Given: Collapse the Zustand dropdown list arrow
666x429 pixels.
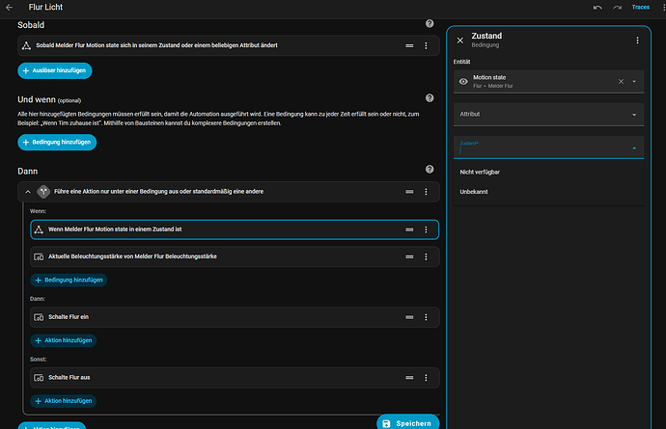Looking at the screenshot, I should tap(634, 148).
